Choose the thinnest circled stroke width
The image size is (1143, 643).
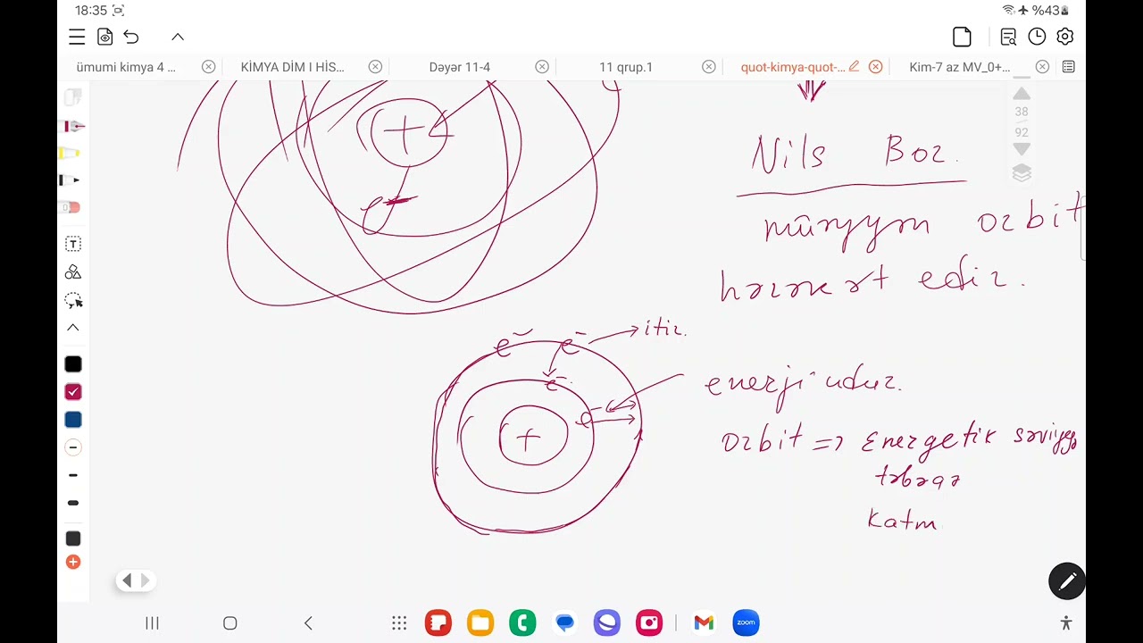pos(73,447)
